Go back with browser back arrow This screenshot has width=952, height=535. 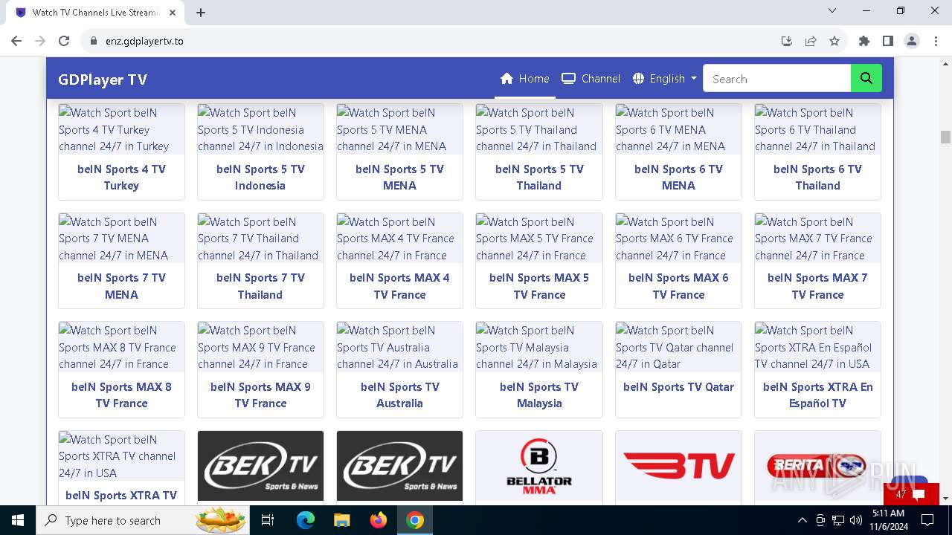(x=16, y=41)
